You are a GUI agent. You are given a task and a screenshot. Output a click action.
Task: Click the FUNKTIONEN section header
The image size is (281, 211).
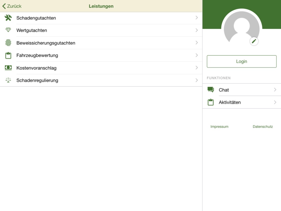[219, 78]
